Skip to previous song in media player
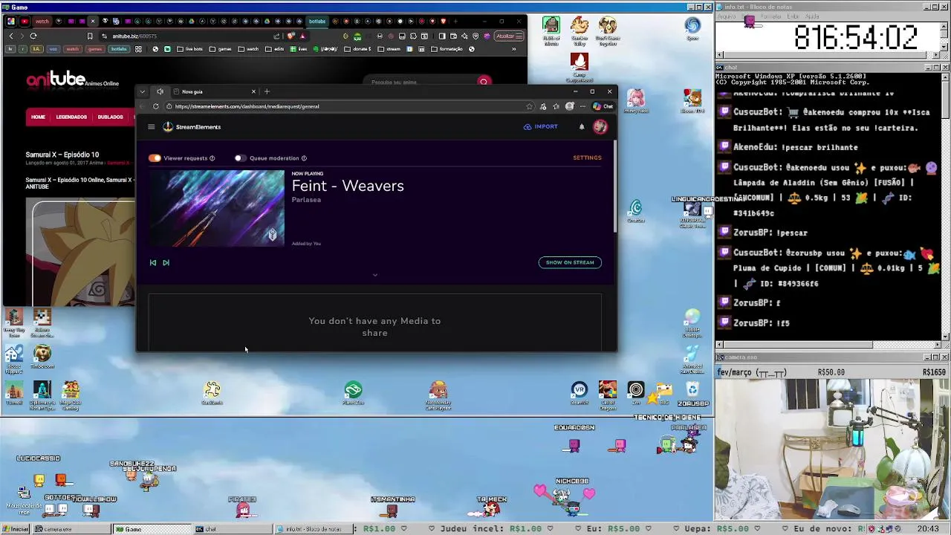This screenshot has height=535, width=951. pyautogui.click(x=153, y=262)
